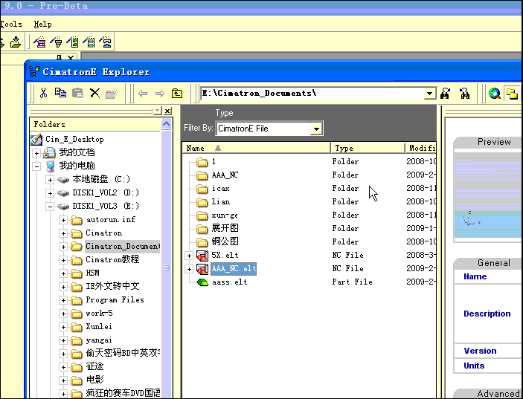Click the Cim_E_Desktop root icon
Image resolution: width=523 pixels, height=399 pixels.
pos(36,140)
